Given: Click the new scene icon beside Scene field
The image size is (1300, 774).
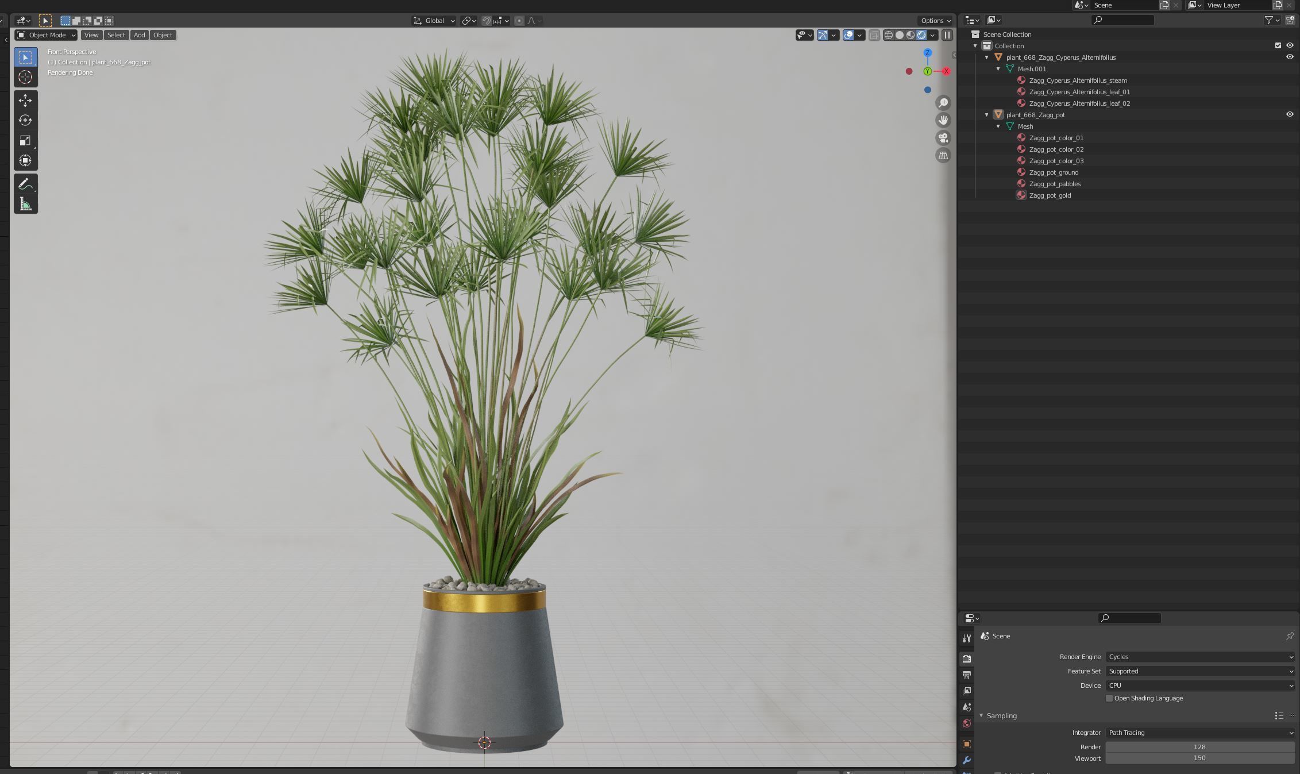Looking at the screenshot, I should click(1164, 5).
